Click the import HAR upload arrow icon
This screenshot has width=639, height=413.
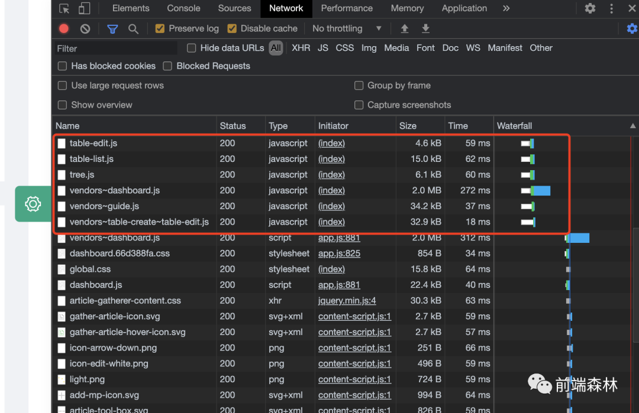click(x=405, y=28)
